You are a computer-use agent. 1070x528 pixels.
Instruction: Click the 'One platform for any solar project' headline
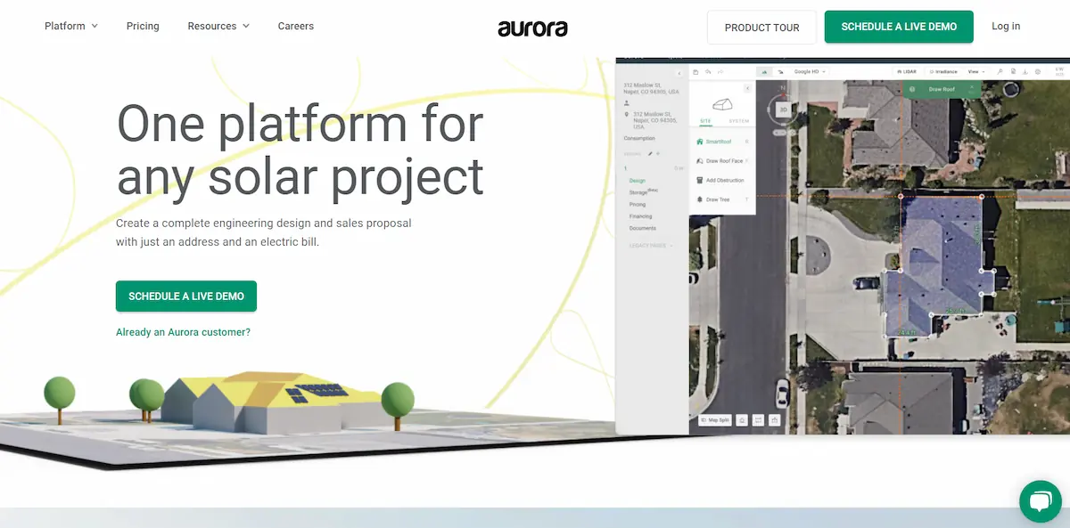pos(300,149)
